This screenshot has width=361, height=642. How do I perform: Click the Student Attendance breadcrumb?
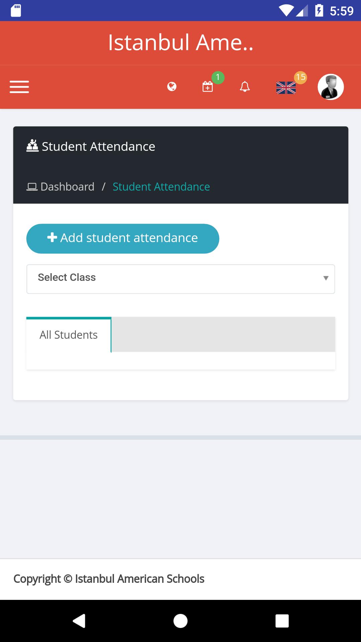[x=161, y=187]
